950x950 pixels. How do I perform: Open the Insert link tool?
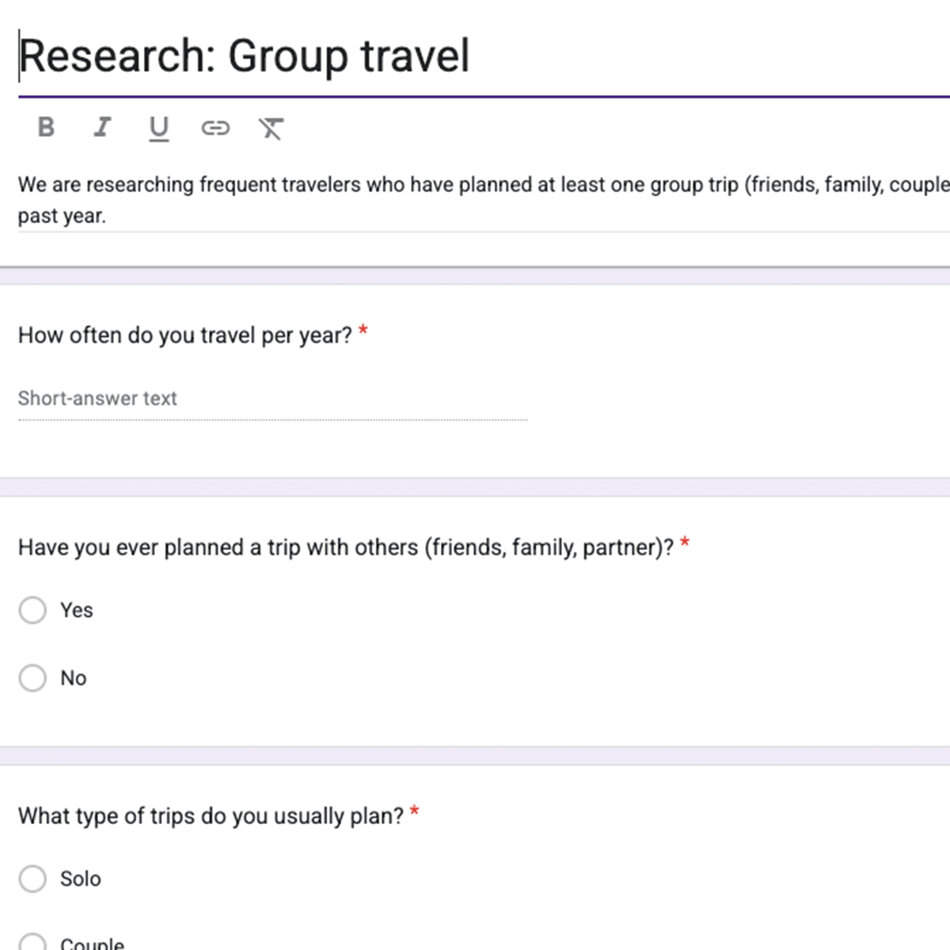pyautogui.click(x=215, y=128)
